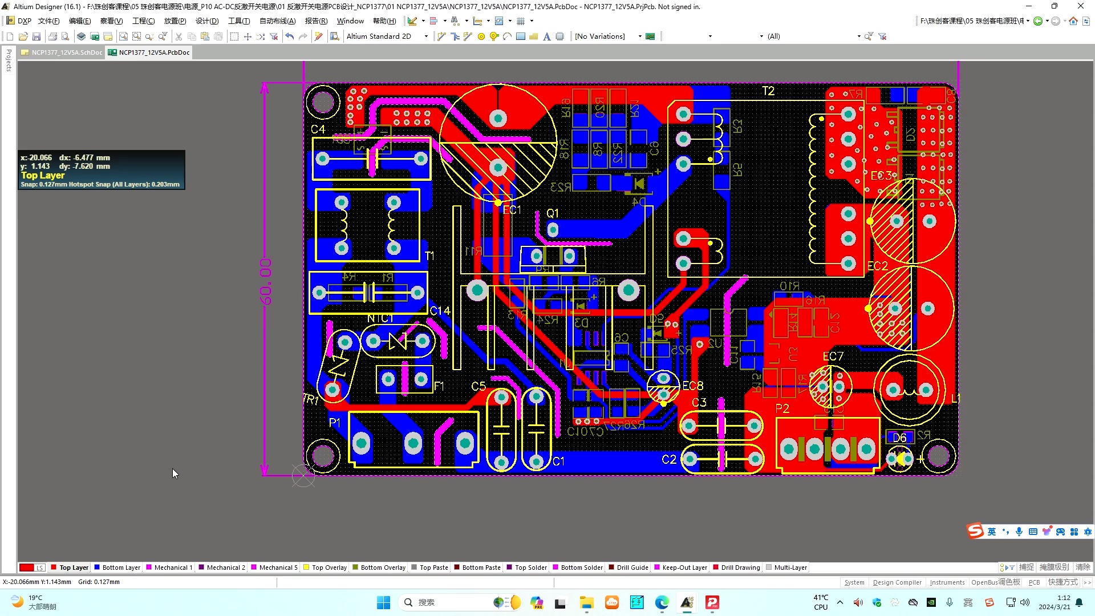Screen dimensions: 1095x616
Task: Expand the No Variations dropdown
Action: 639,37
